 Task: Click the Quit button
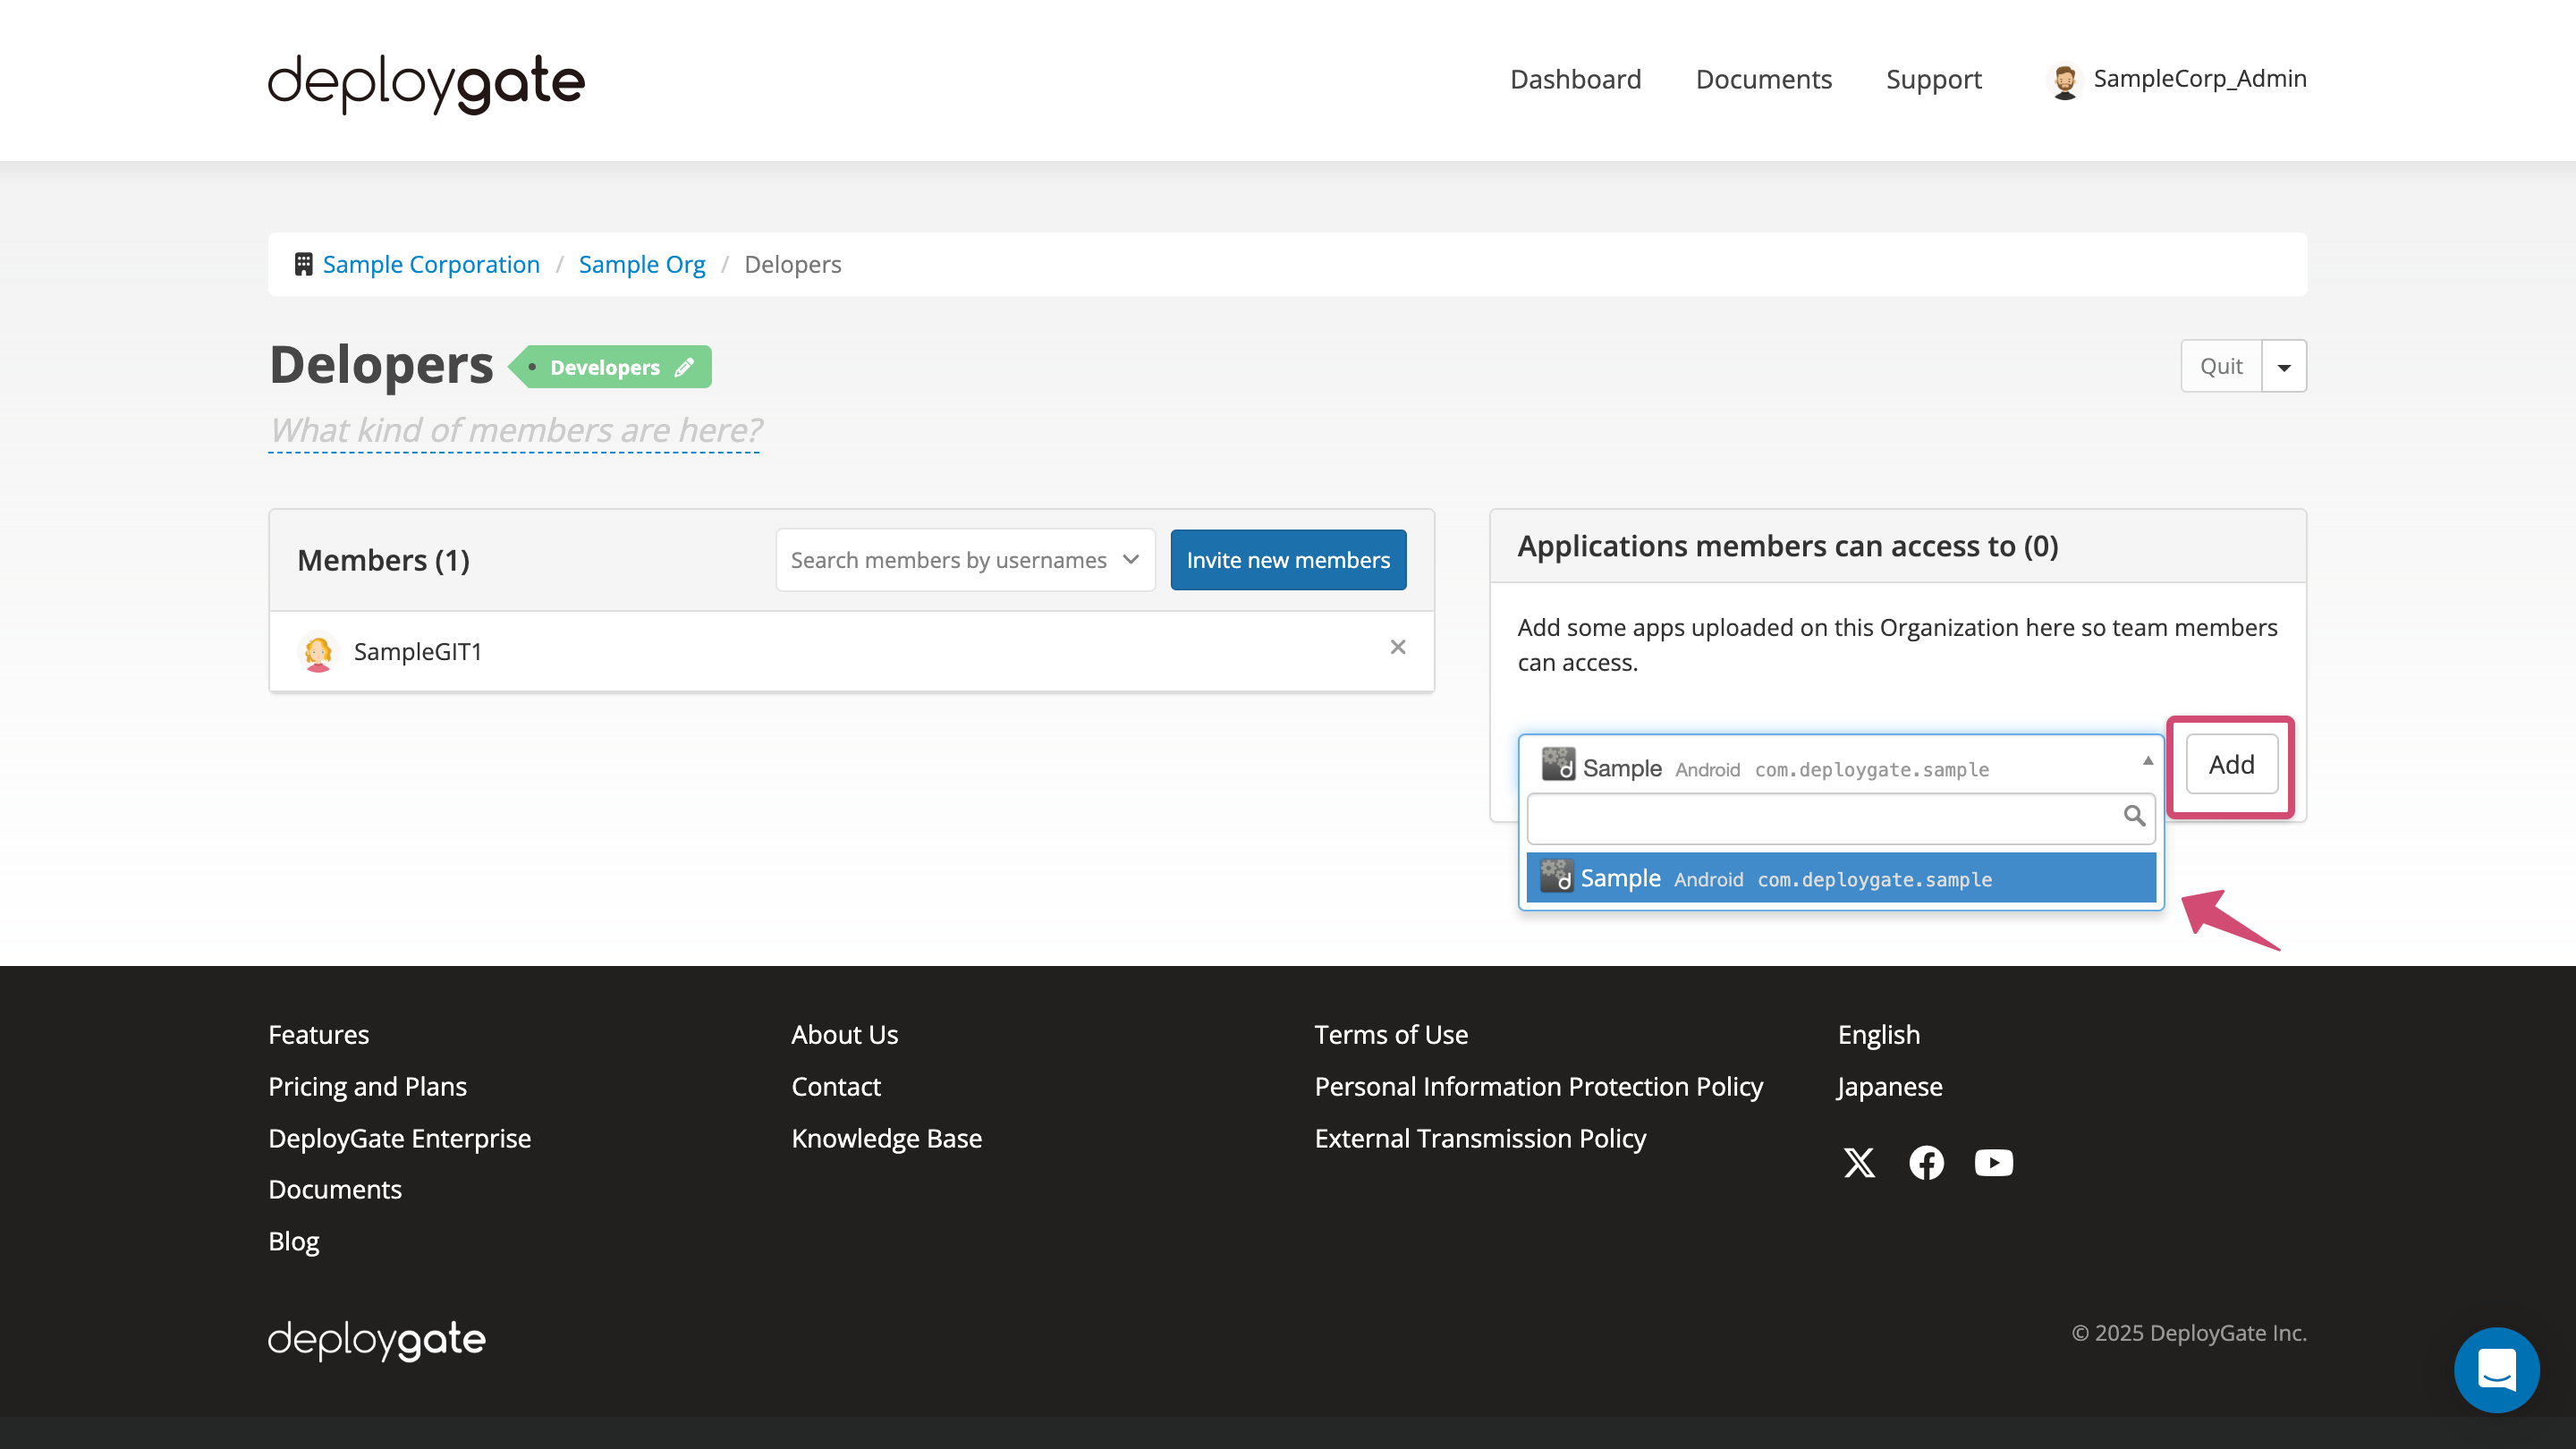click(2221, 367)
